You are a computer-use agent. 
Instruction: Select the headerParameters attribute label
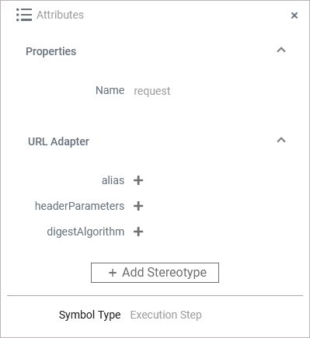pos(80,206)
